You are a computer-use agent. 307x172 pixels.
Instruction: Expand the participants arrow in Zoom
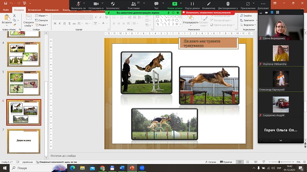tap(144, 3)
